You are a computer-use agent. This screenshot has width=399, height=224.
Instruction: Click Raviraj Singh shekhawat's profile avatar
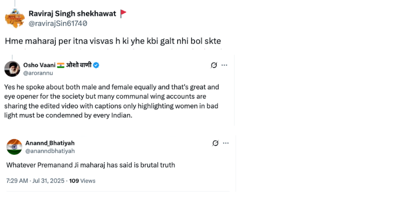[14, 18]
